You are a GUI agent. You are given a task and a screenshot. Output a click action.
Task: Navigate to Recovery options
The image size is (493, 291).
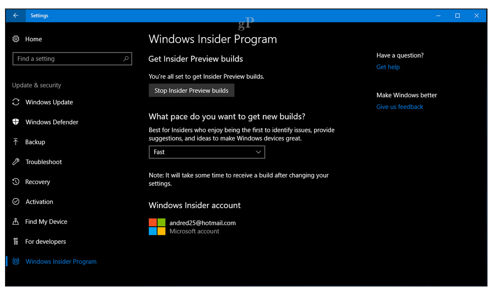tap(38, 182)
